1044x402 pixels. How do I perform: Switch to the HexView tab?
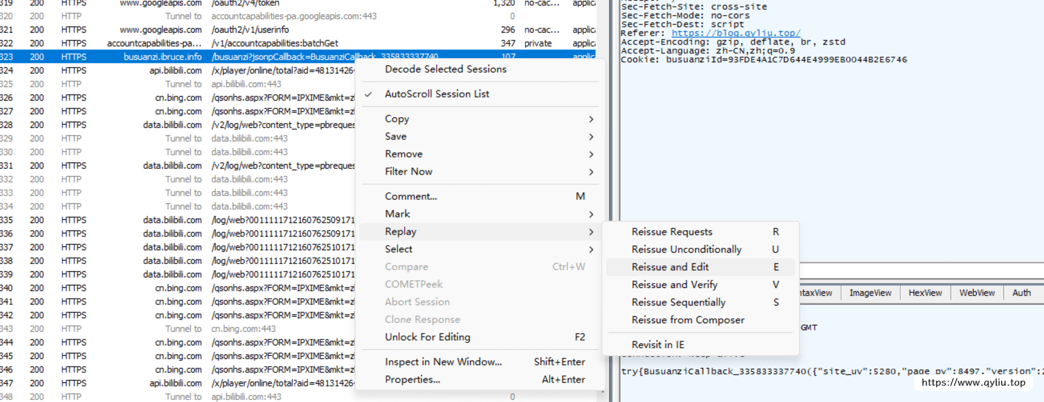(925, 293)
